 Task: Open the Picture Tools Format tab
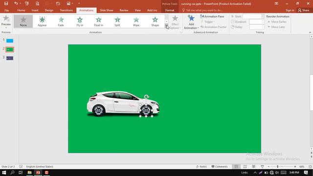[x=170, y=10]
